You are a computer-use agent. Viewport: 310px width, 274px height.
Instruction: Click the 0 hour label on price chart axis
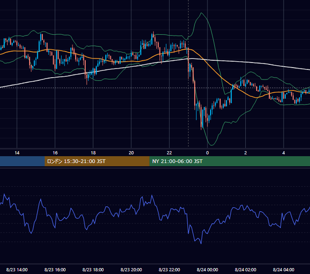coord(207,153)
